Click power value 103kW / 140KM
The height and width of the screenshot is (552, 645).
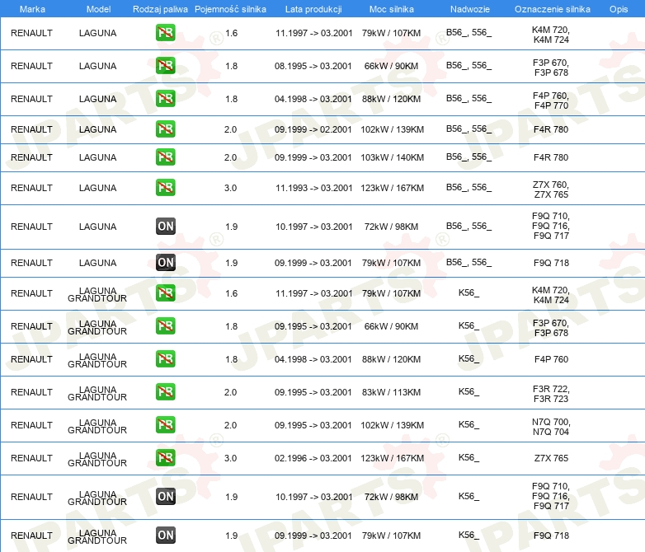(392, 157)
